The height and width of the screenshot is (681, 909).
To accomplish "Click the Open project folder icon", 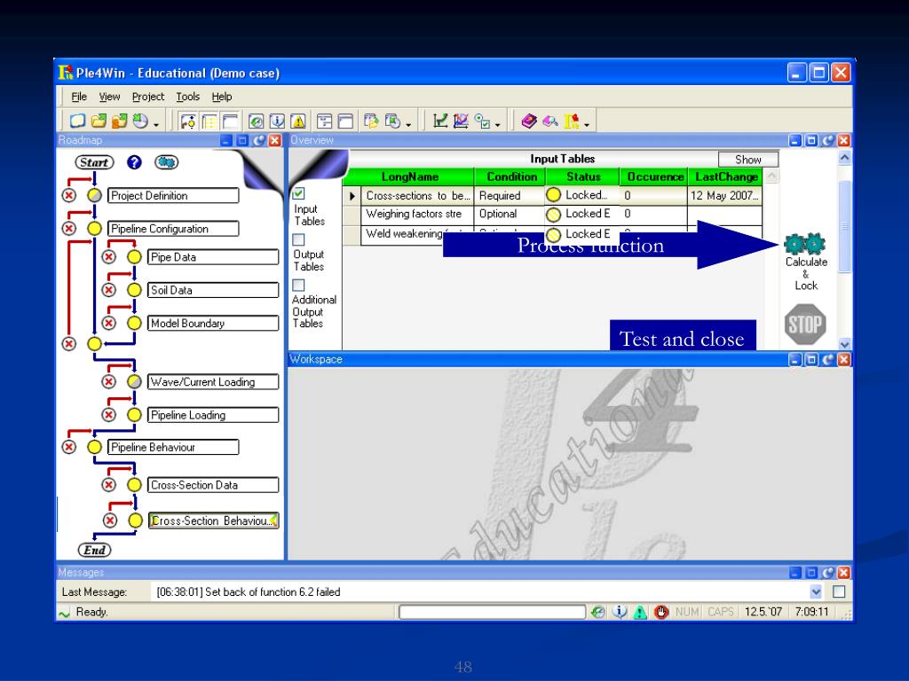I will (x=99, y=121).
